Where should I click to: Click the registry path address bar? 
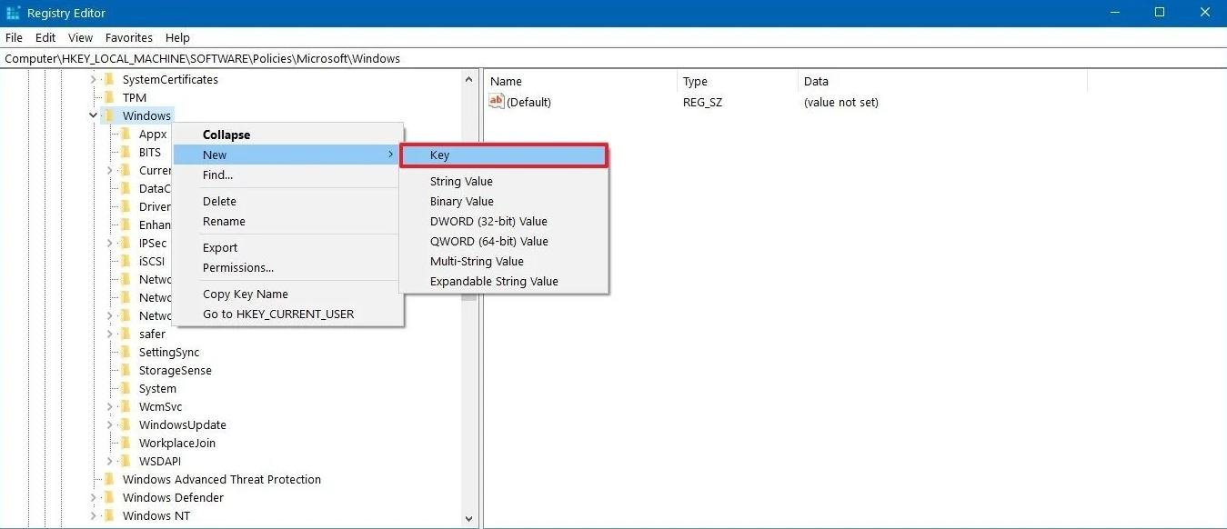[613, 58]
